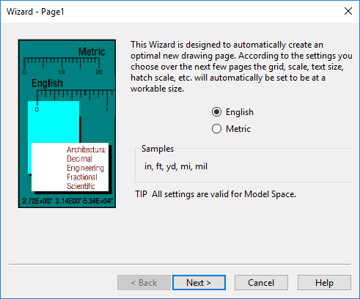Click the disabled < Back button
Viewport: 360px width, 299px height.
point(144,283)
